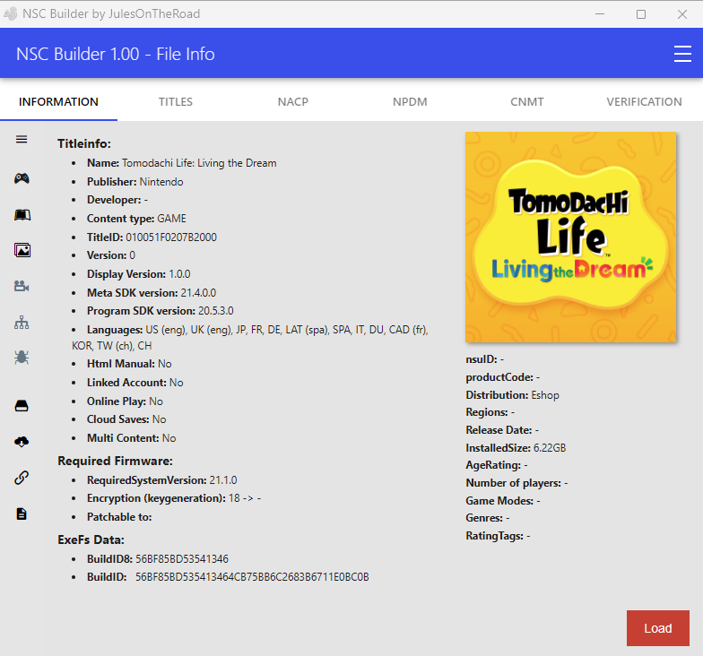Switch to the TITLES tab
This screenshot has width=703, height=656.
pos(176,102)
